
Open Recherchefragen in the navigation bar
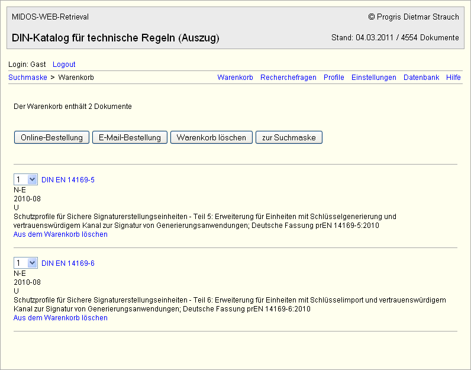288,78
